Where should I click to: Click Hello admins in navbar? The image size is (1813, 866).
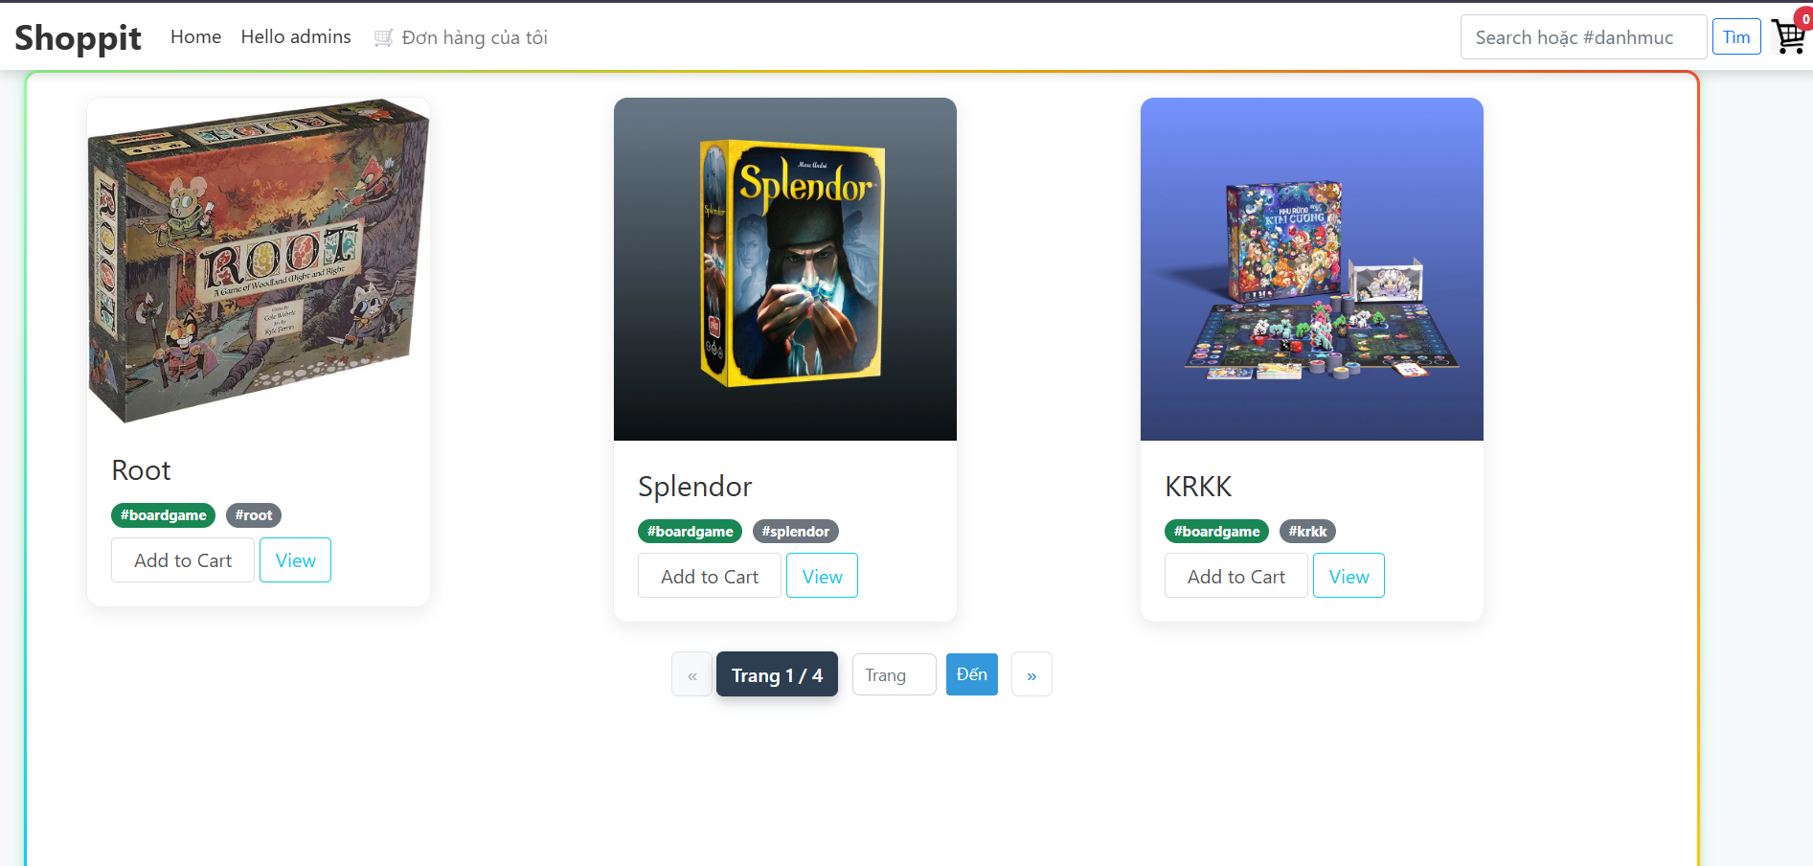coord(296,36)
